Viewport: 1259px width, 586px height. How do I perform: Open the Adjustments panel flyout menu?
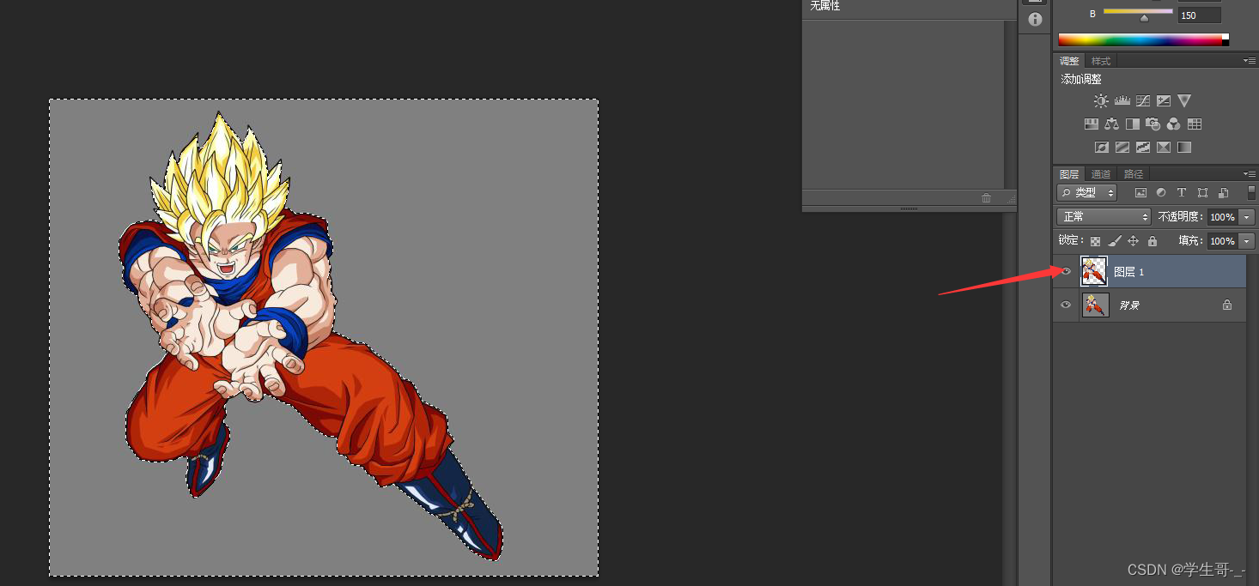[1250, 61]
